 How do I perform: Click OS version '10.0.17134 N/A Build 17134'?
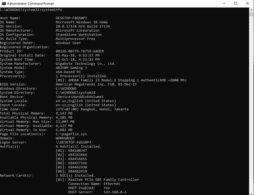[83, 26]
